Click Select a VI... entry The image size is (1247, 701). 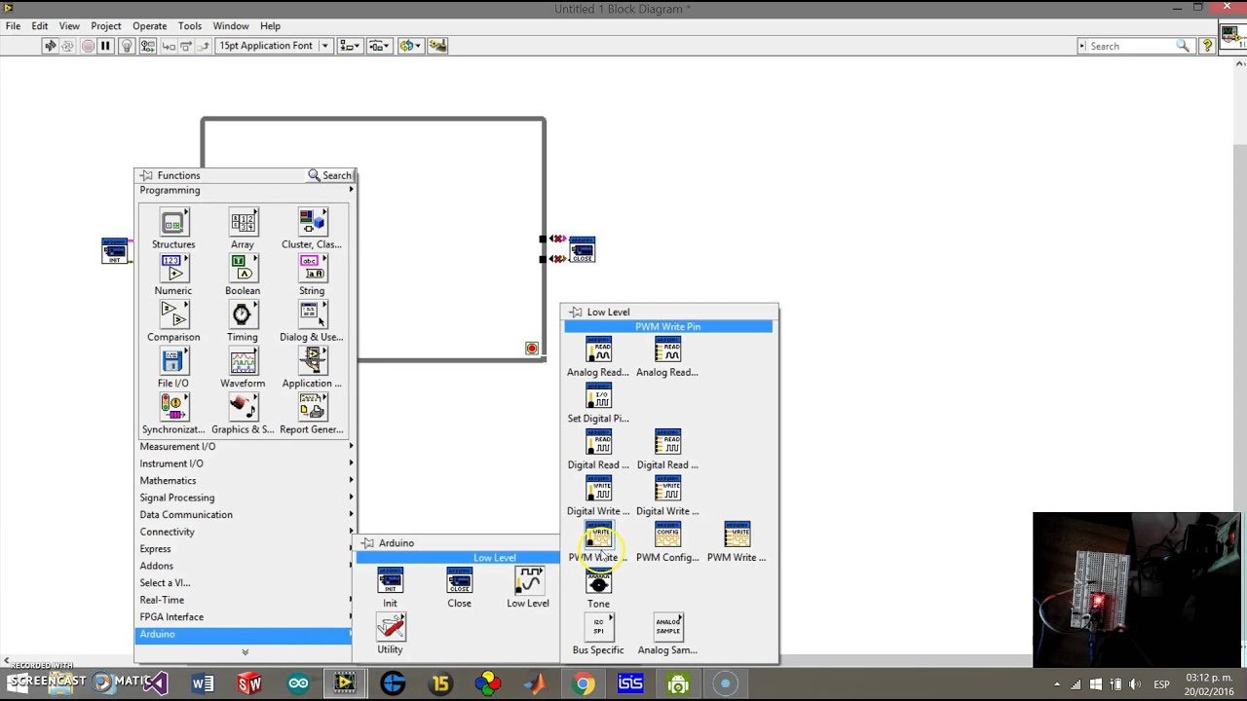coord(246,582)
